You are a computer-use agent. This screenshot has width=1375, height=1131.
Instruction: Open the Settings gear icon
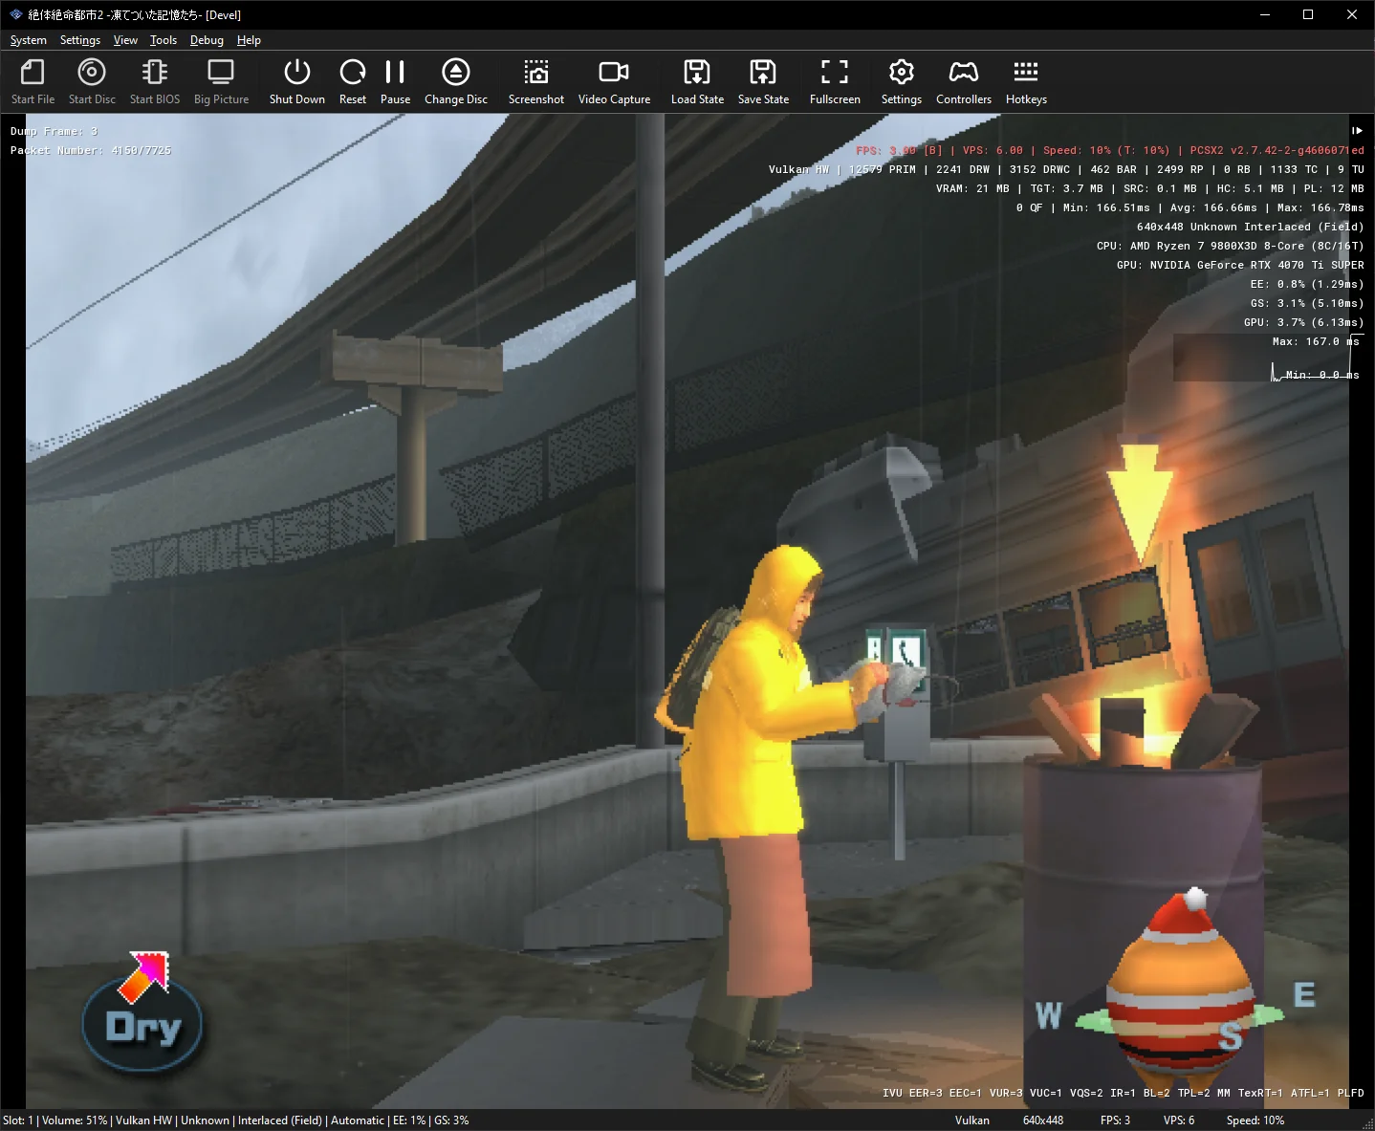pyautogui.click(x=902, y=73)
